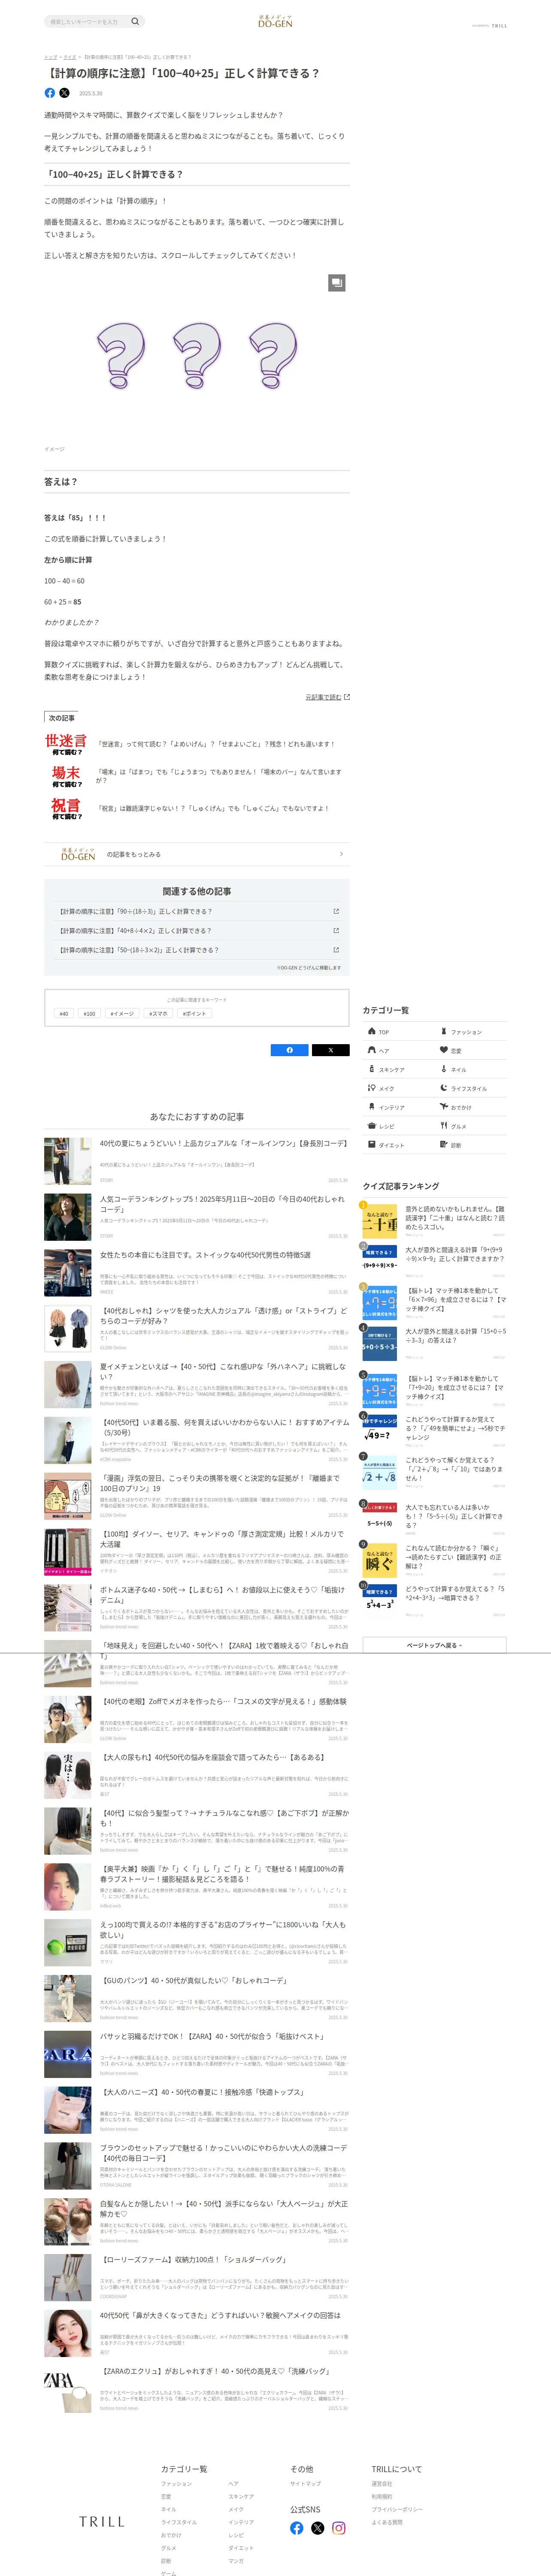Open the メイク category icon

(399, 1088)
